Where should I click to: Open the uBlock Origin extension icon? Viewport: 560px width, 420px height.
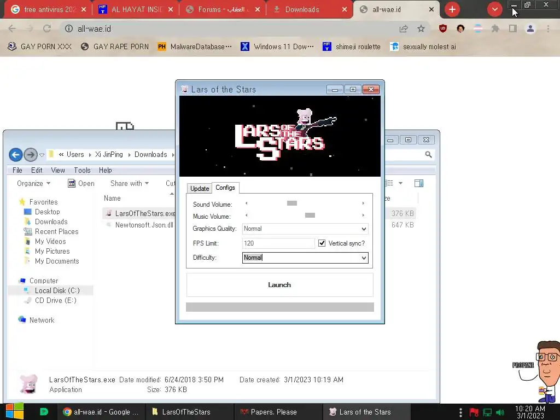coord(443,28)
